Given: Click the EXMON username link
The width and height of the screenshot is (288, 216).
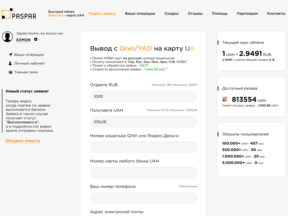Looking at the screenshot, I should pyautogui.click(x=23, y=40).
